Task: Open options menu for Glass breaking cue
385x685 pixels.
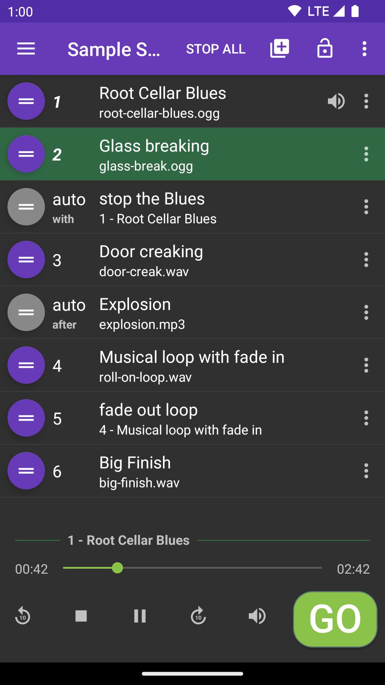Action: click(366, 154)
